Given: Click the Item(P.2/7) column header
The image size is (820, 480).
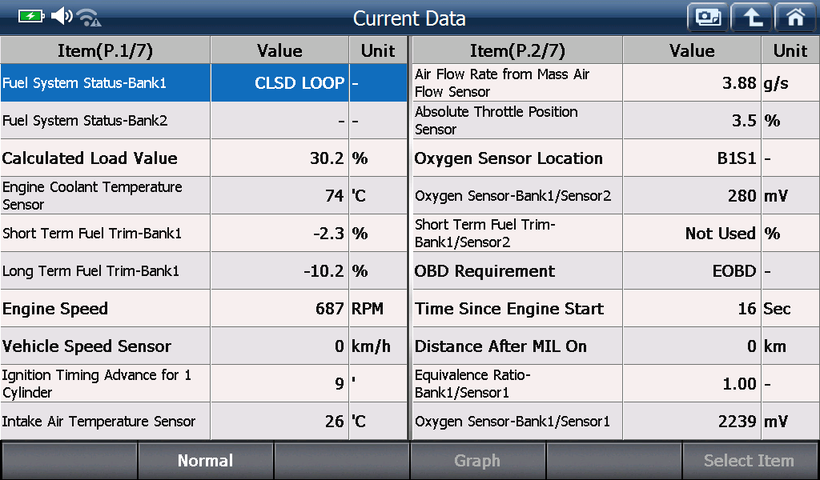Looking at the screenshot, I should (x=518, y=50).
